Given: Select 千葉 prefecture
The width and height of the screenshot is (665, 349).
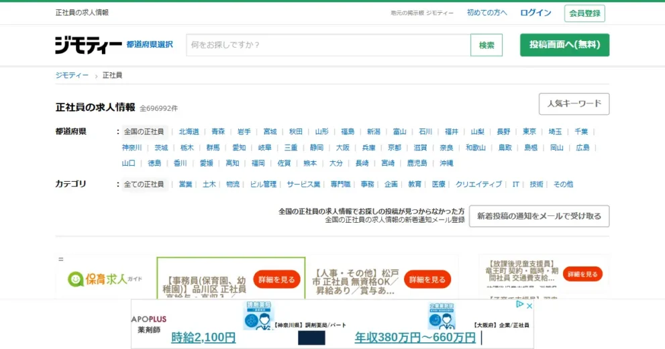Looking at the screenshot, I should tap(581, 132).
